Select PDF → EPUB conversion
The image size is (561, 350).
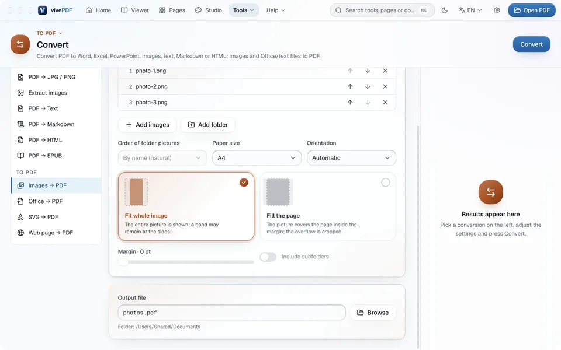pyautogui.click(x=56, y=156)
